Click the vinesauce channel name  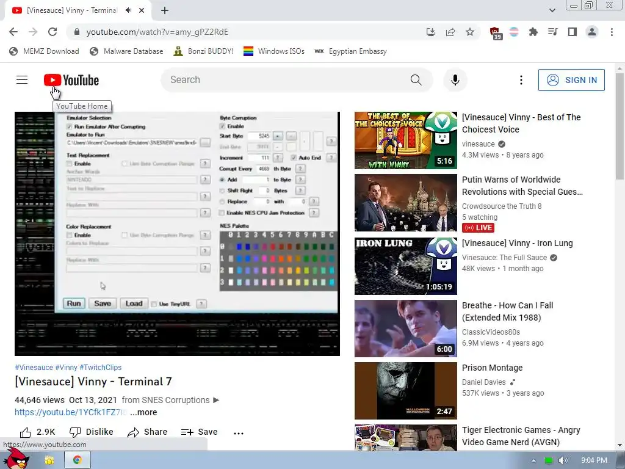coord(479,144)
